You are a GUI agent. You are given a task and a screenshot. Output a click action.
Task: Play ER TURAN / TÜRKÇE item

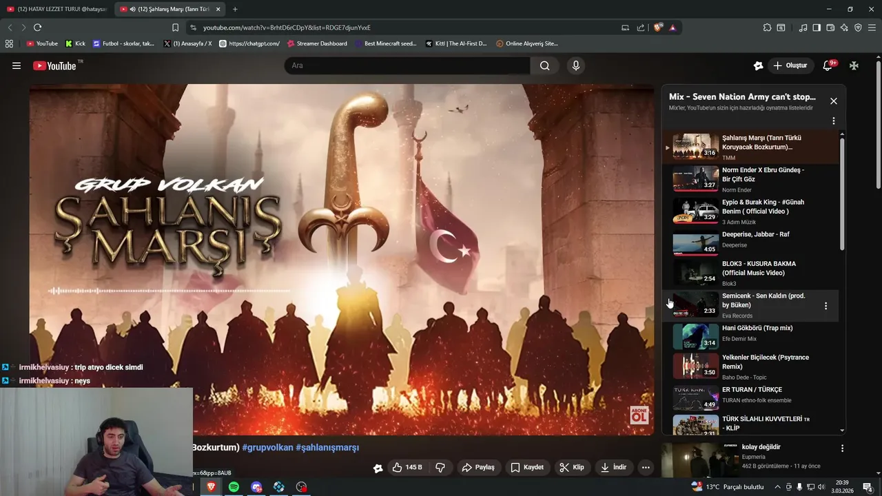pos(750,397)
